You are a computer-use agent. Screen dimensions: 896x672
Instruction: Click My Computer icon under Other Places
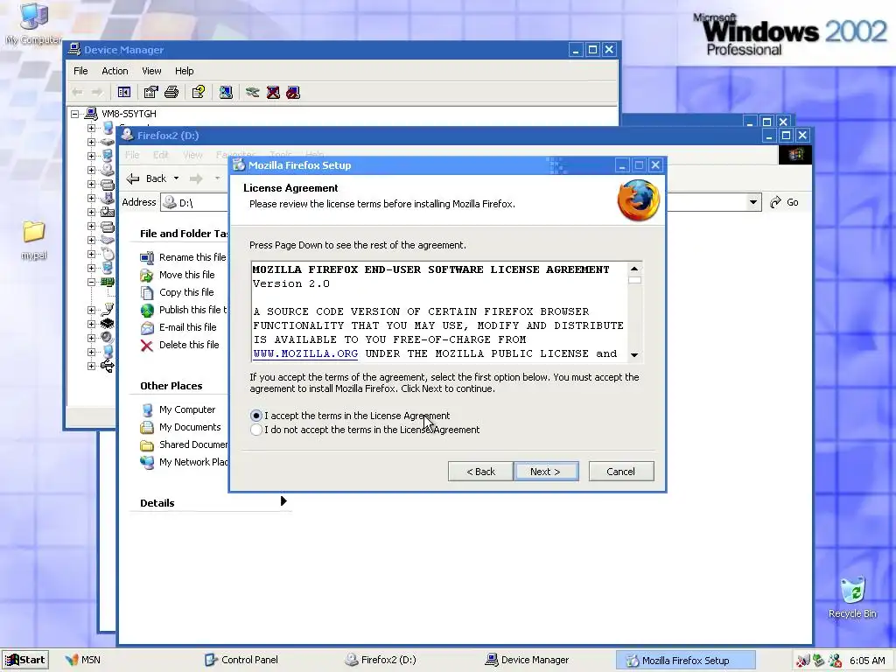(147, 409)
